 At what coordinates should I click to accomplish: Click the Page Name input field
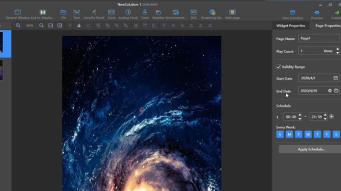(318, 38)
